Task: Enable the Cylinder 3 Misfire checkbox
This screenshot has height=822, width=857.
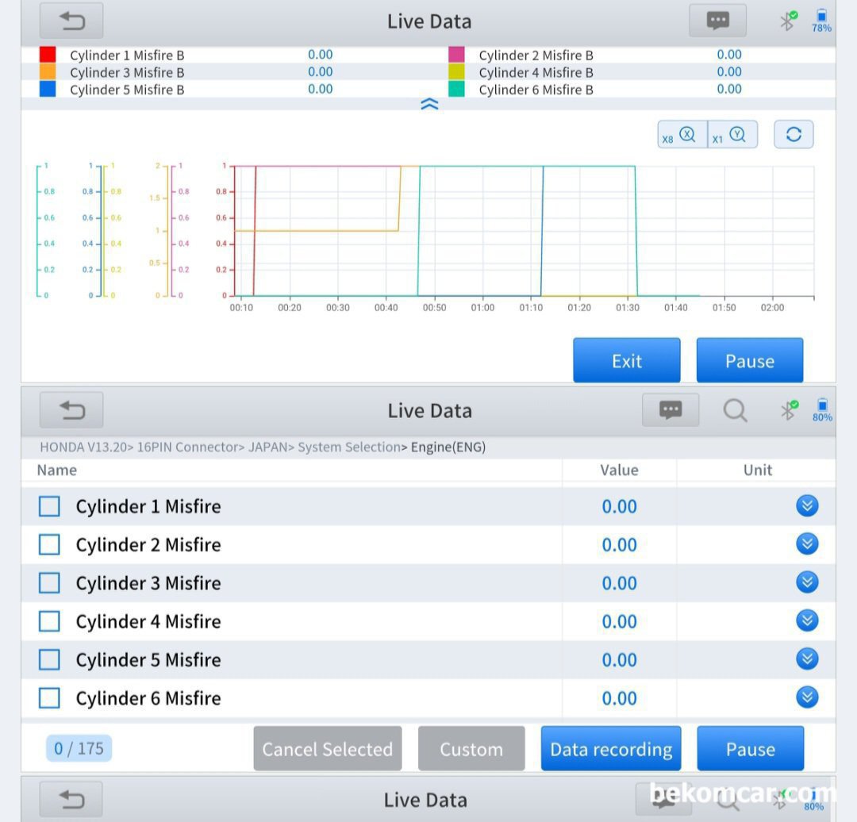Action: point(49,583)
